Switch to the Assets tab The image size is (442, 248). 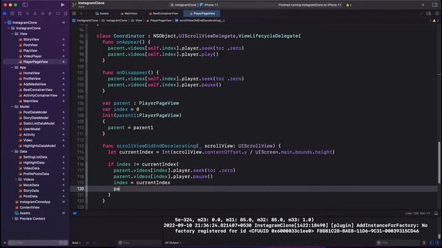(x=102, y=14)
